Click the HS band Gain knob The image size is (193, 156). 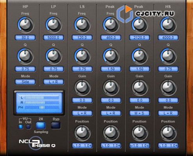168,87
